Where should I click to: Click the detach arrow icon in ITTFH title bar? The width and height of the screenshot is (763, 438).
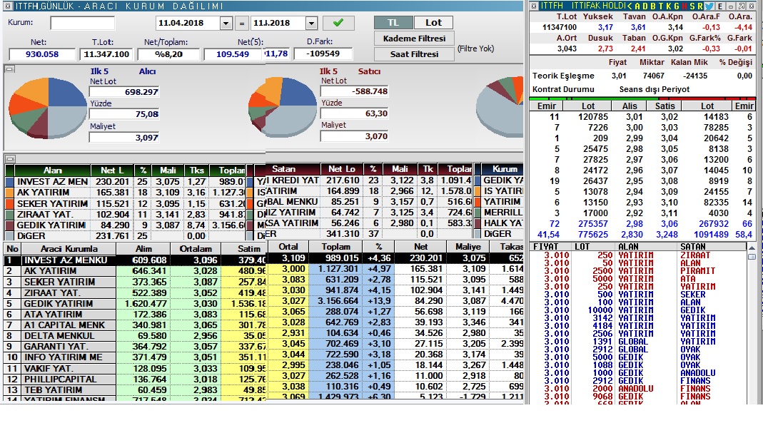pyautogui.click(x=741, y=6)
